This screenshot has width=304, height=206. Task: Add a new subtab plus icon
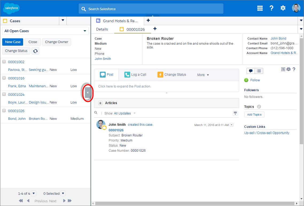155,29
